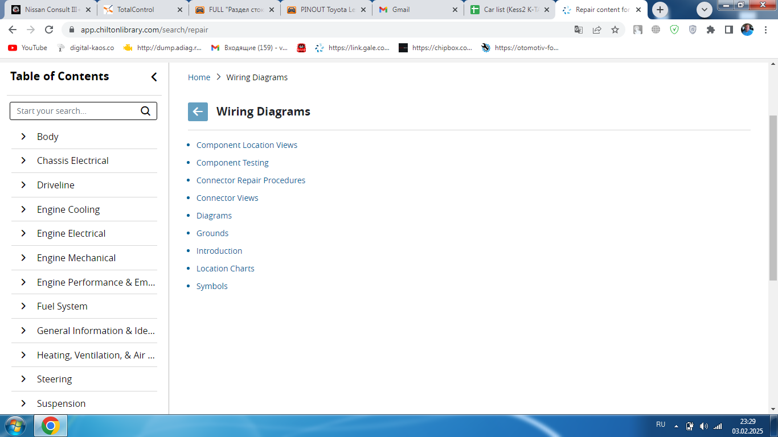Open the browser extensions puzzle icon
The width and height of the screenshot is (778, 437).
(x=711, y=30)
